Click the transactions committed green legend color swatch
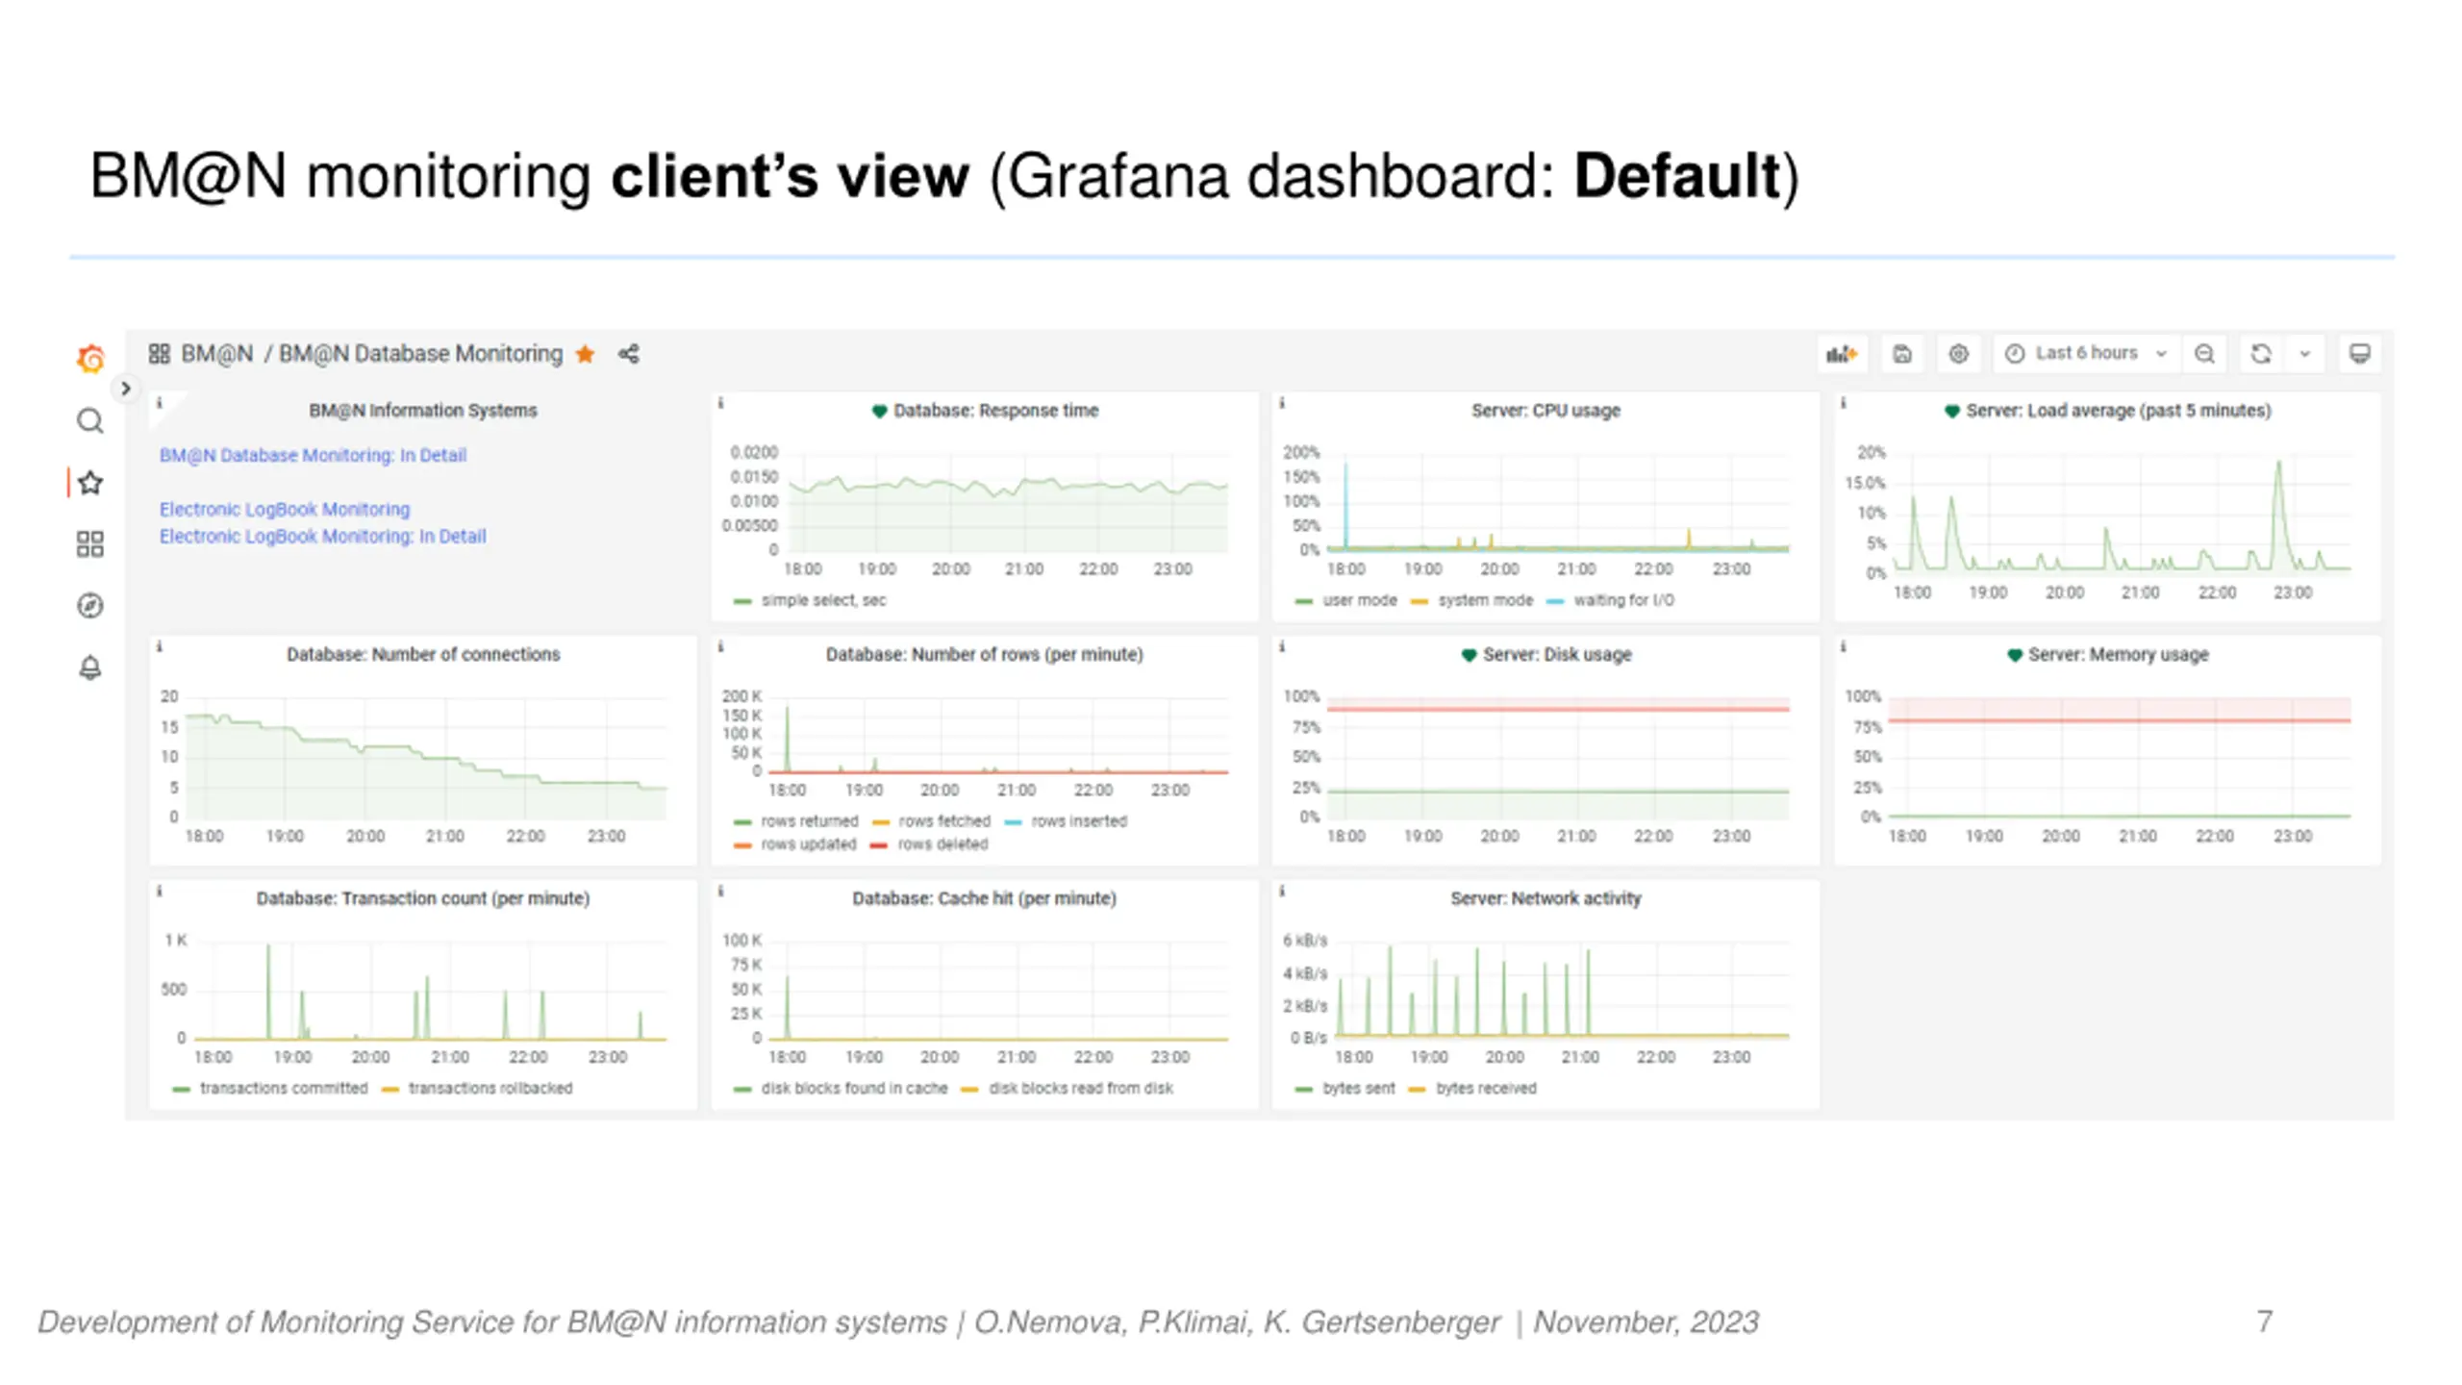This screenshot has height=1385, width=2462. (x=181, y=1090)
